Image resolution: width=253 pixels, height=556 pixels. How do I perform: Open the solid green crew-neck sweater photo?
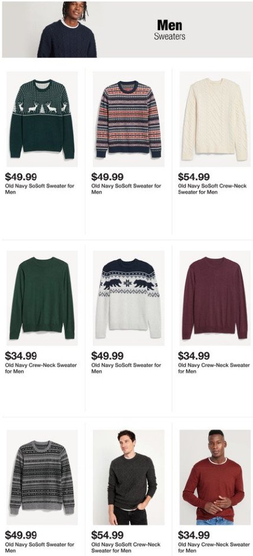[42, 298]
